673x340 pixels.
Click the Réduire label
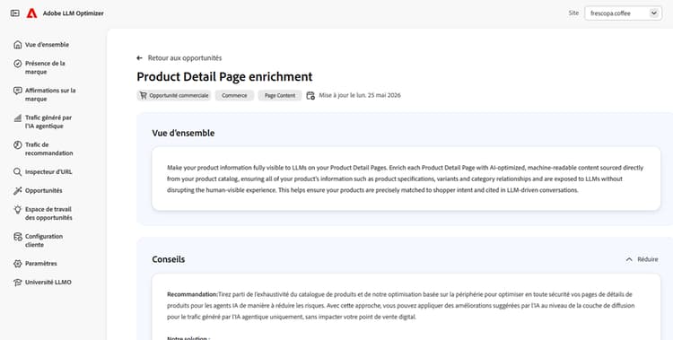648,259
